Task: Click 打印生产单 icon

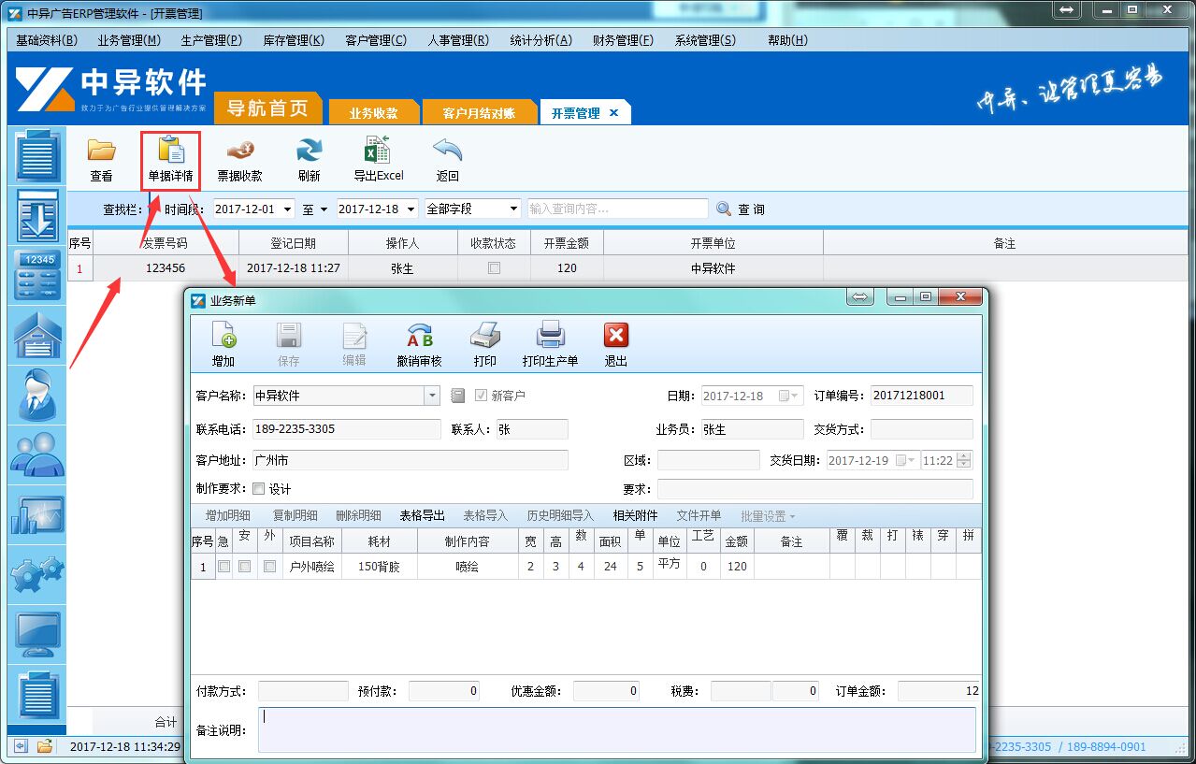Action: (551, 336)
